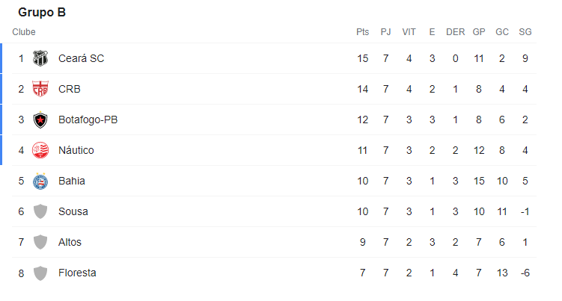This screenshot has height=301, width=562.
Task: Open the Bahia team name
Action: (72, 181)
